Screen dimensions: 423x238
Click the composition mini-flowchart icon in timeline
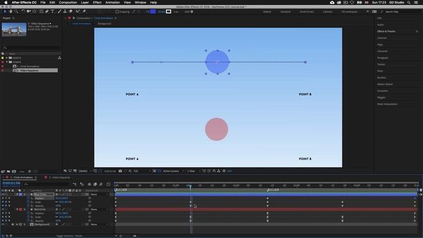pos(75,184)
